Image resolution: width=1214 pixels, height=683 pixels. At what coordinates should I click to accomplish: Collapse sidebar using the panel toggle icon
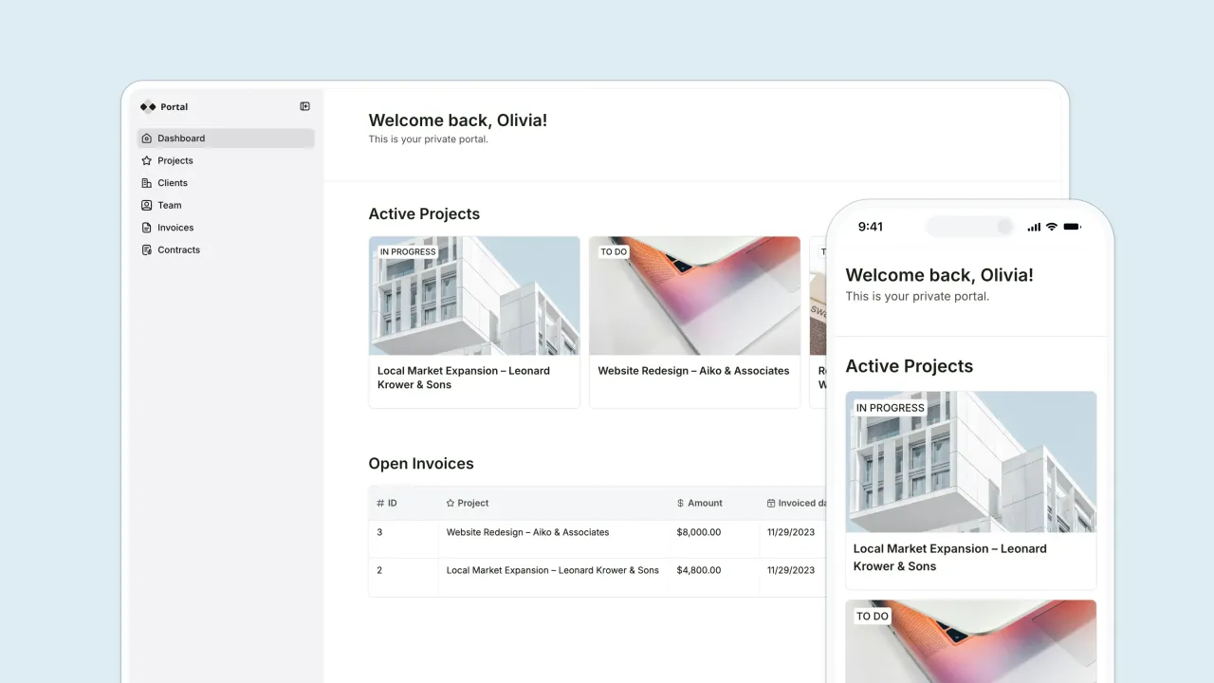click(x=304, y=107)
